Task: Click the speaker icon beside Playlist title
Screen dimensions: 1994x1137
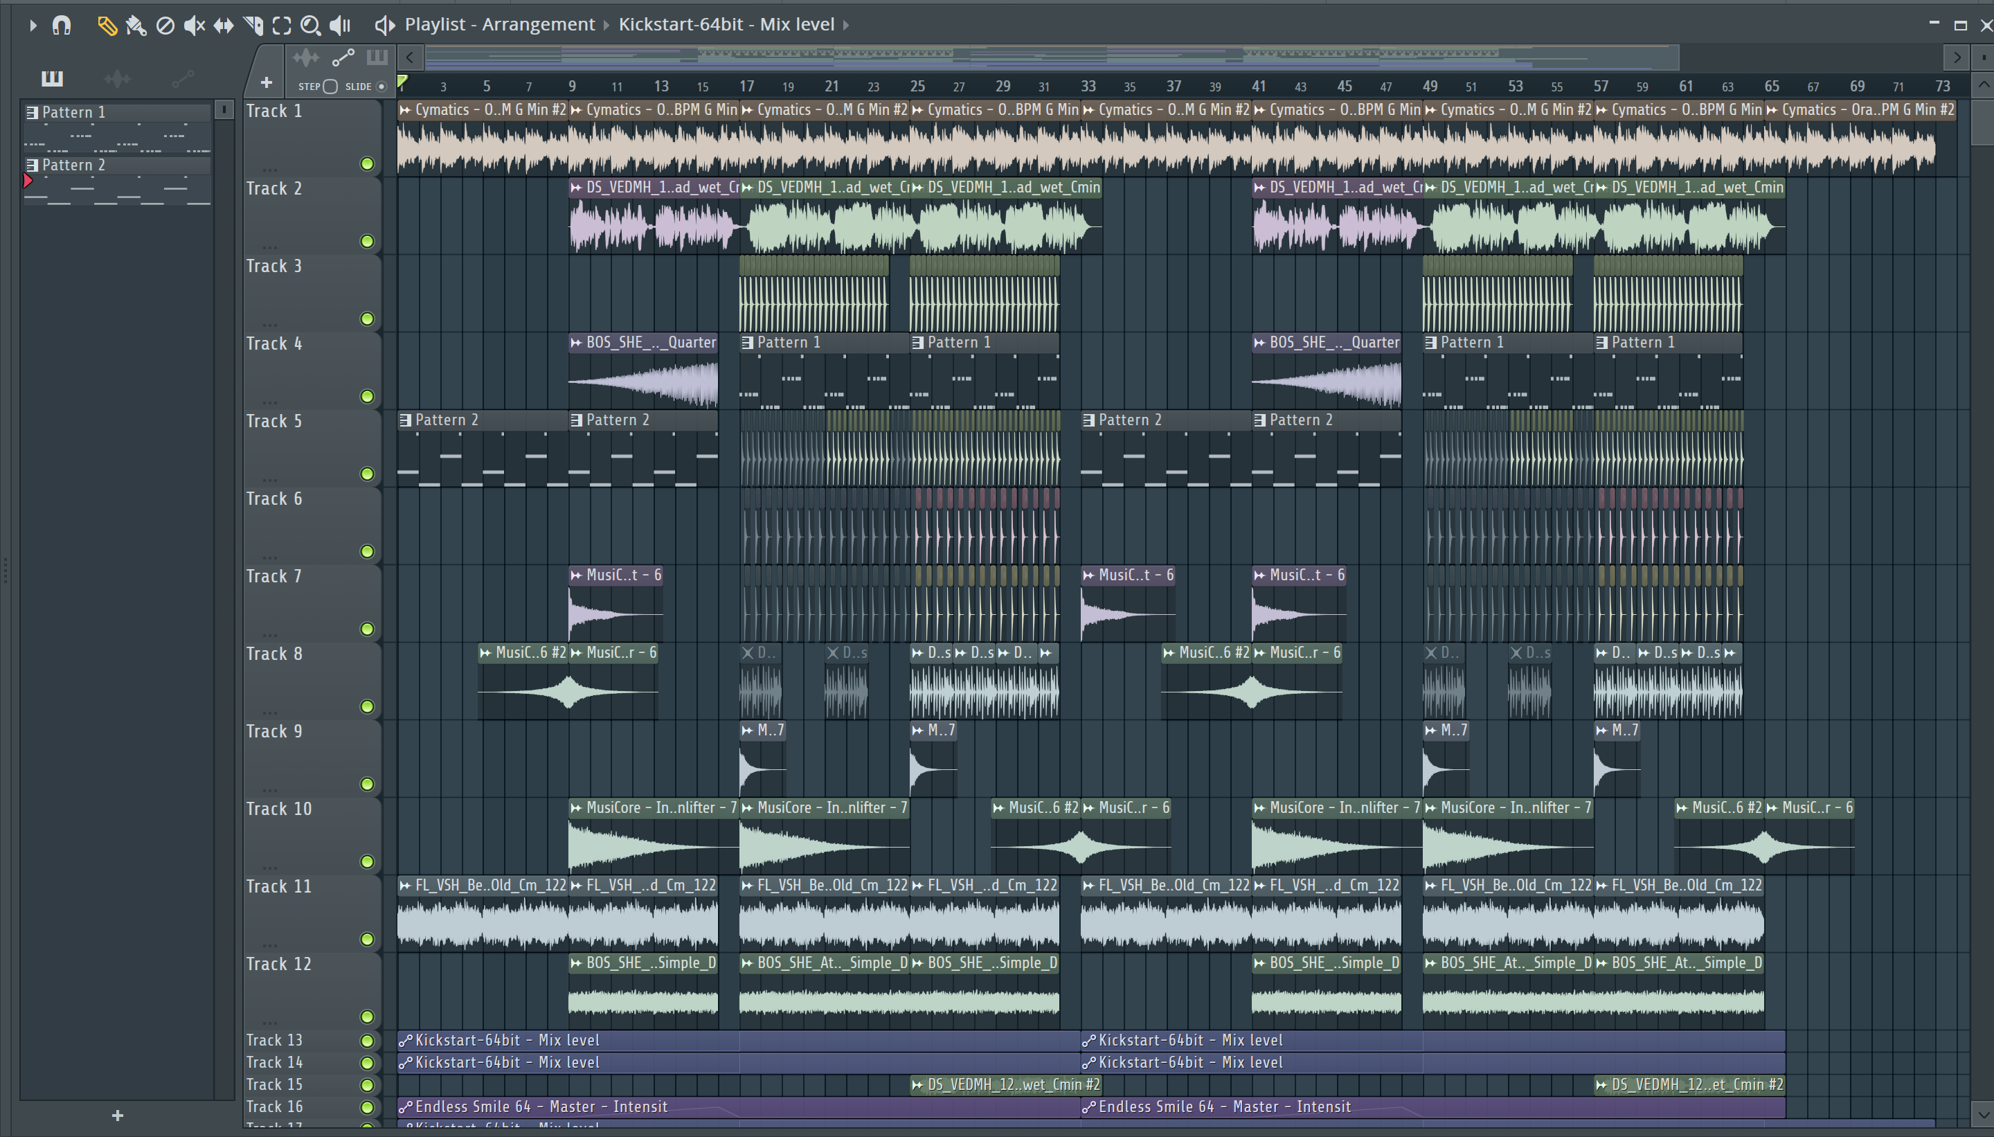Action: [384, 25]
